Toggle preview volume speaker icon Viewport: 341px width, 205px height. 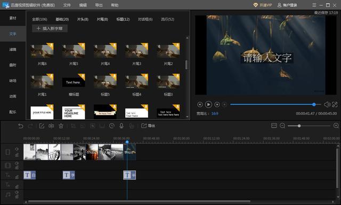(327, 105)
